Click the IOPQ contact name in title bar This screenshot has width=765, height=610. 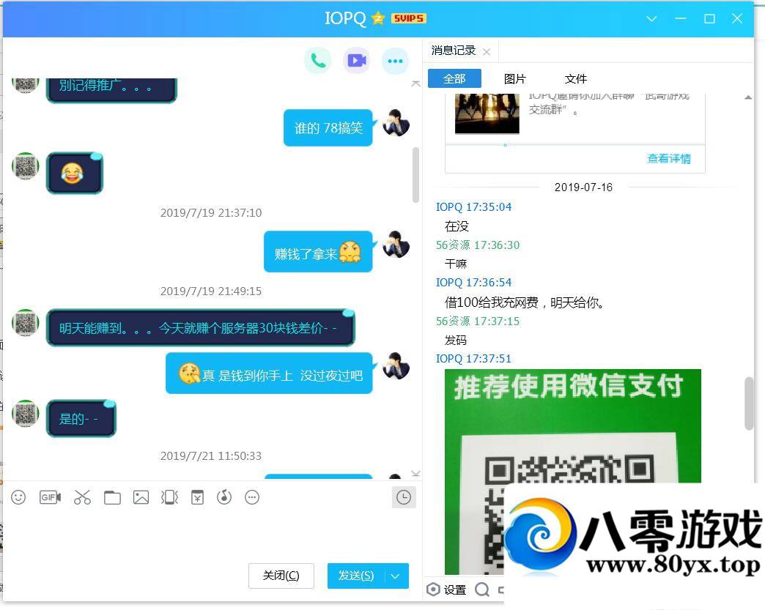[x=345, y=18]
